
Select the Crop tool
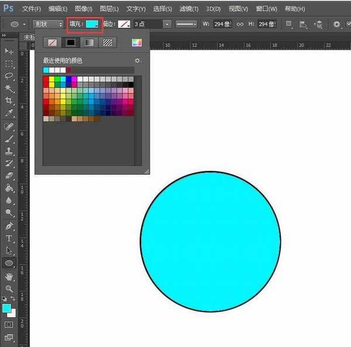9,101
